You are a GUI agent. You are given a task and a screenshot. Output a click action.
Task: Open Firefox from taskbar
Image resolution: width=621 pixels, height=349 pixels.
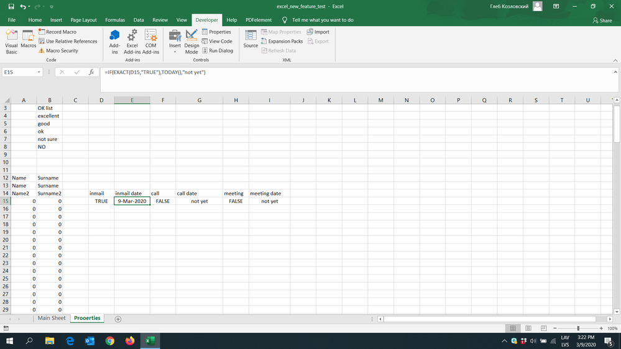pyautogui.click(x=129, y=341)
